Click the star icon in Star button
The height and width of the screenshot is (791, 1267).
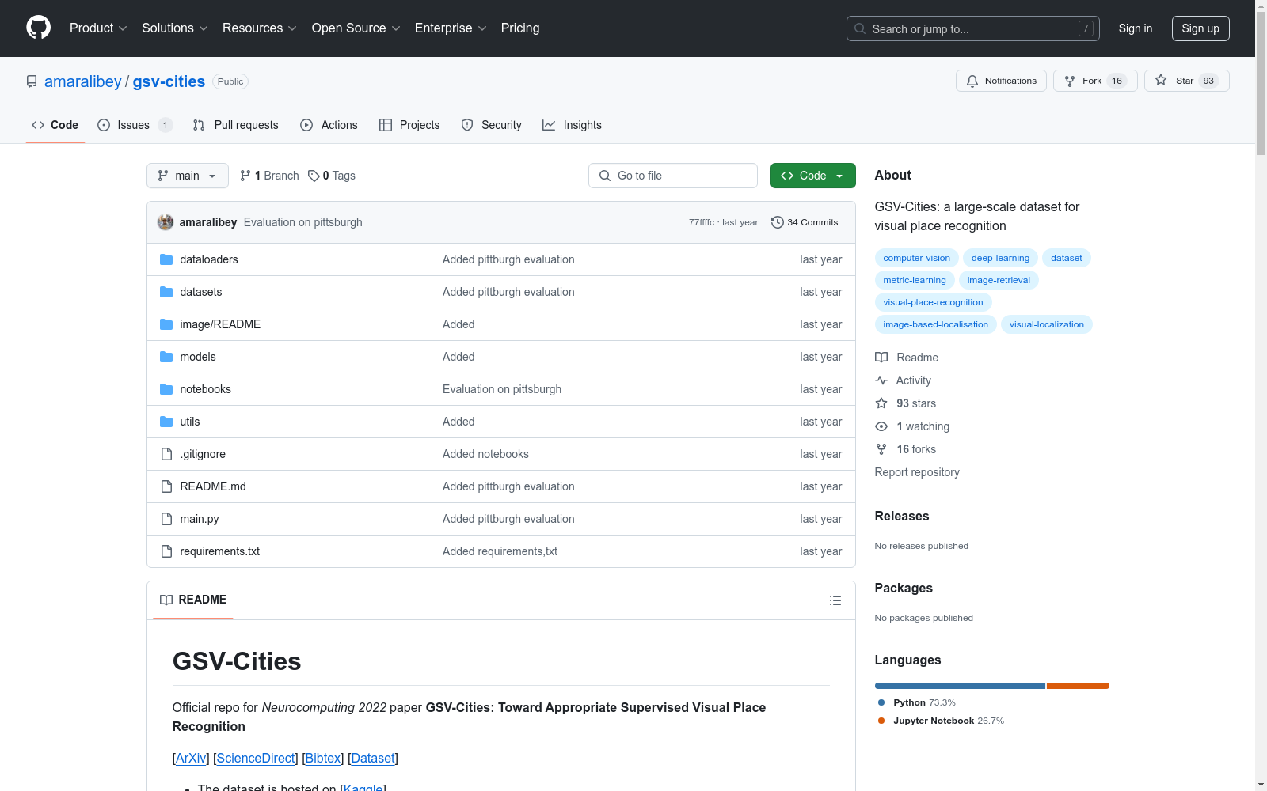(x=1161, y=80)
